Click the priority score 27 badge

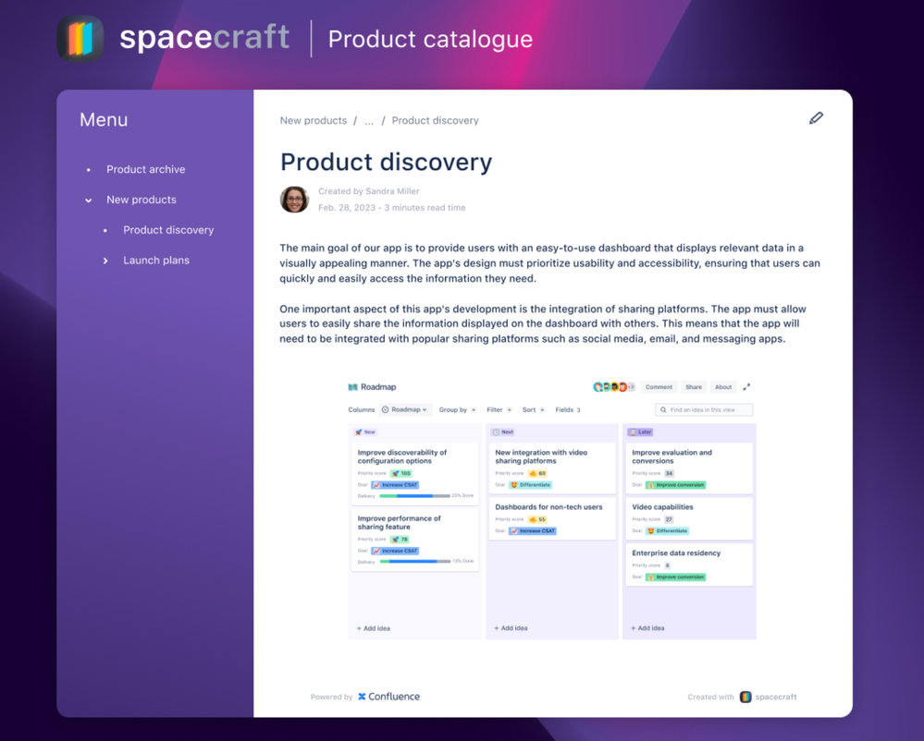click(x=669, y=519)
